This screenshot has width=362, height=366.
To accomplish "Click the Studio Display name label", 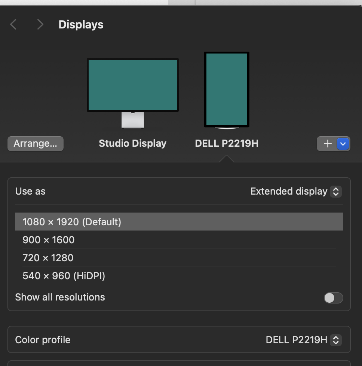I will pos(132,143).
